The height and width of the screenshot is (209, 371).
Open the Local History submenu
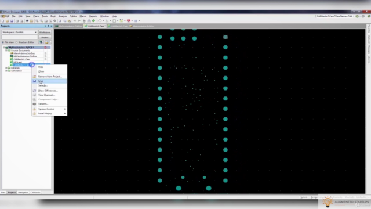tap(49, 114)
